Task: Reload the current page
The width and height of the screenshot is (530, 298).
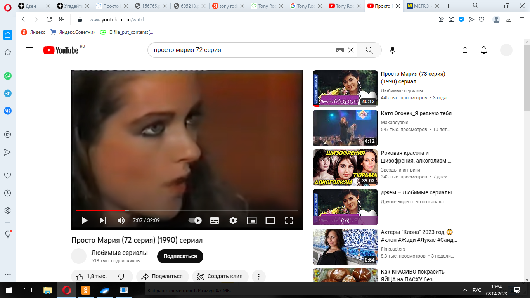Action: point(49,19)
